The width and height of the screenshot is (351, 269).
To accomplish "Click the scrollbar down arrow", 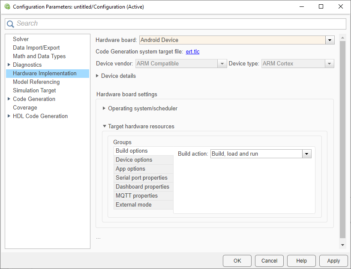I will tap(342, 245).
